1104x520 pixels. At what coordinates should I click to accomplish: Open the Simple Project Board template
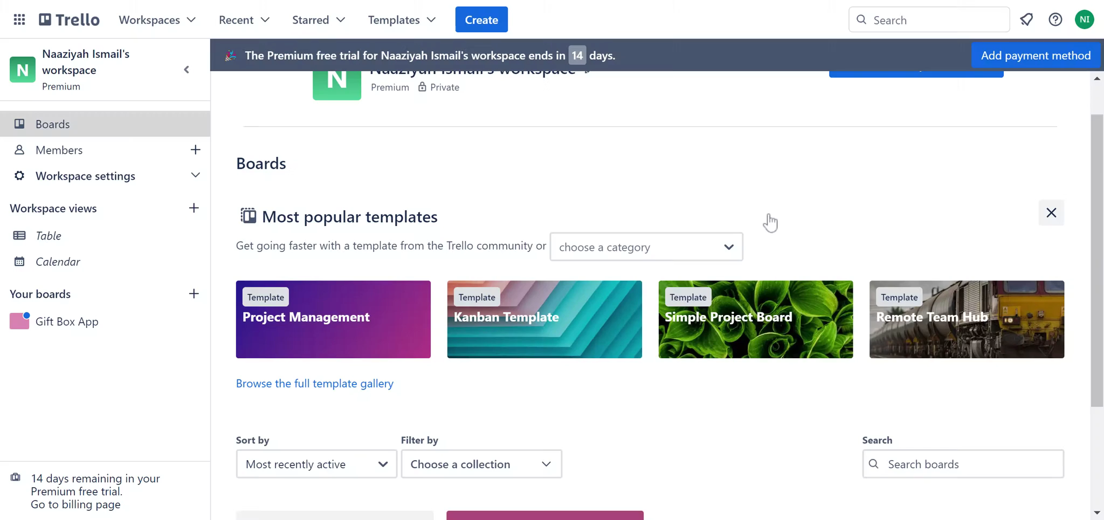coord(756,319)
